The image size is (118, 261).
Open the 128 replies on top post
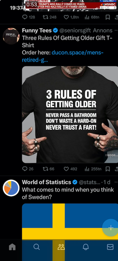point(28,17)
